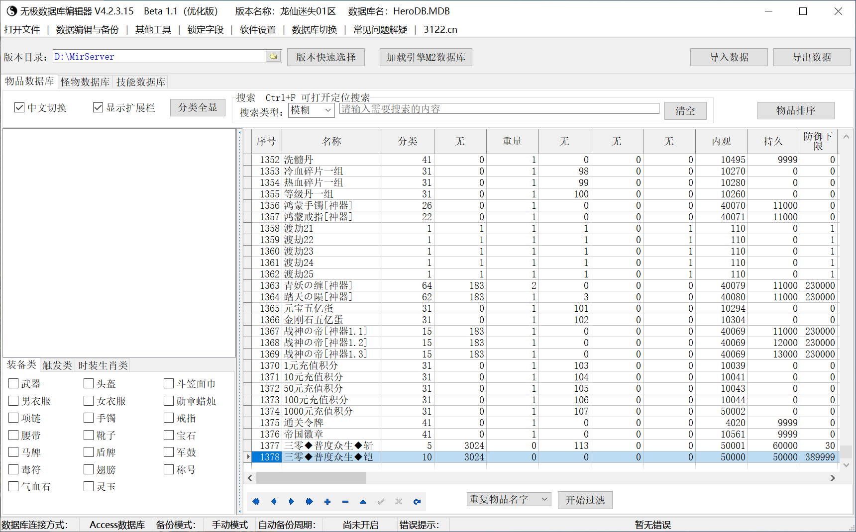The width and height of the screenshot is (856, 532).
Task: Switch to 技能数据库 tab
Action: coord(141,82)
